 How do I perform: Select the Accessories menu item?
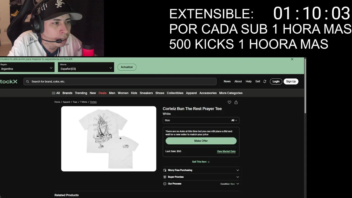[x=208, y=93]
